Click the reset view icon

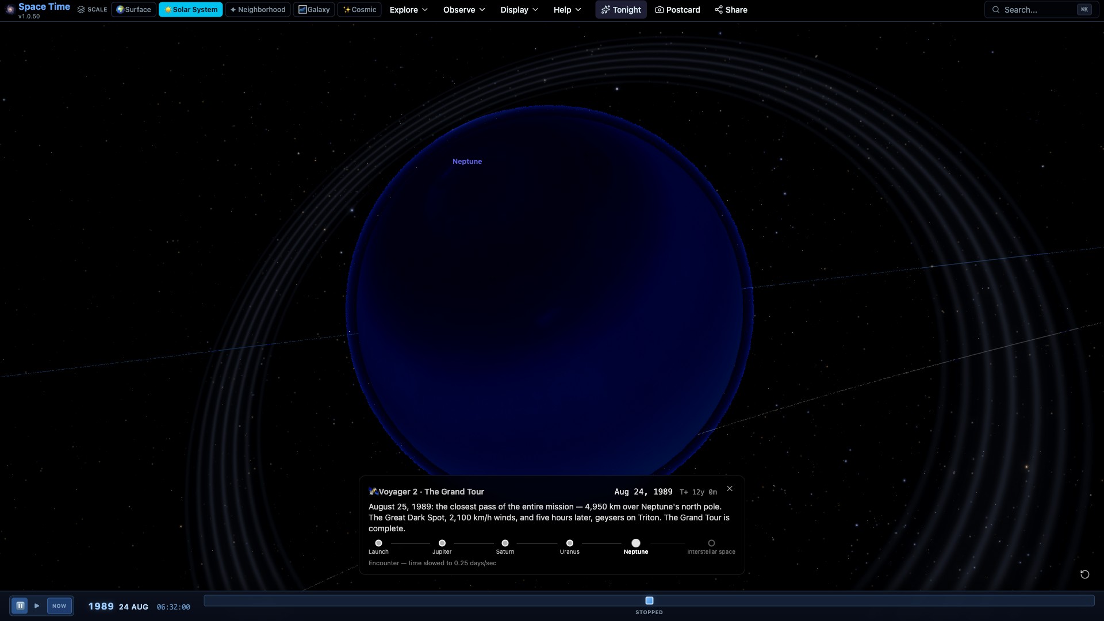coord(1084,574)
